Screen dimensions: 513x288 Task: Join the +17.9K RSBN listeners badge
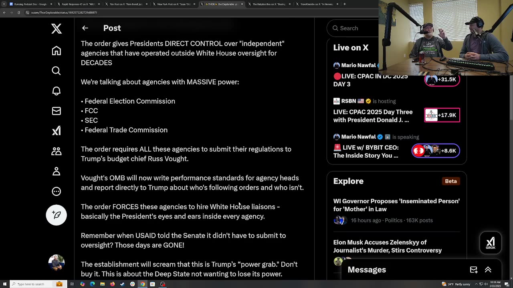click(442, 115)
